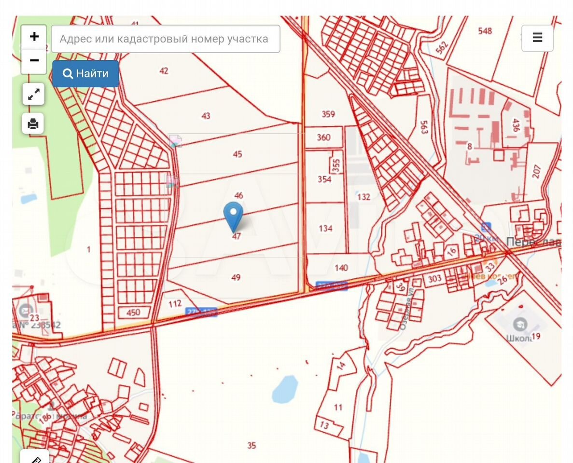573x463 pixels.
Task: Click the printer icon to print map
Action: (x=33, y=124)
